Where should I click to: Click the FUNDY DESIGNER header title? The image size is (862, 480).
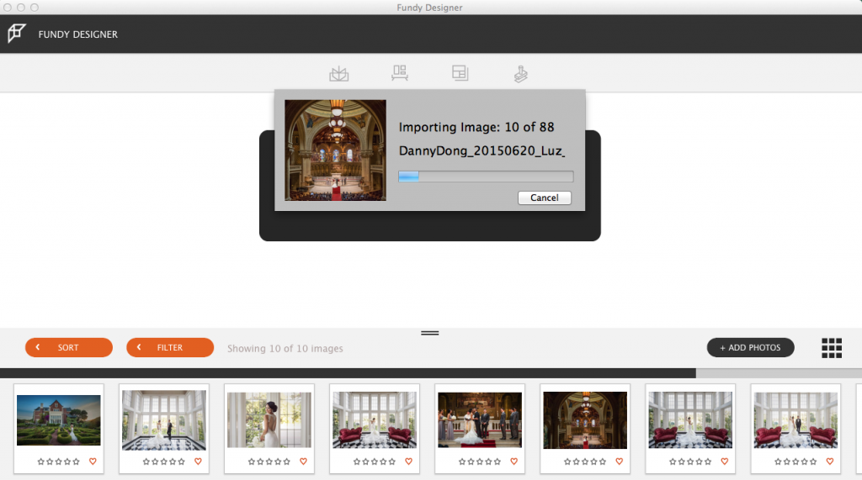click(78, 34)
